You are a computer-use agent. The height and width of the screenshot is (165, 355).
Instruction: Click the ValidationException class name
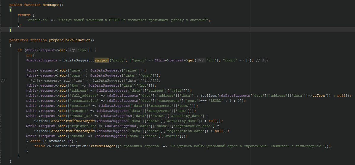[x=66, y=146]
